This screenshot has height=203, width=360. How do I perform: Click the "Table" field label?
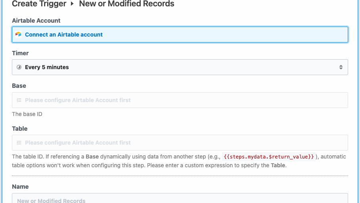coord(20,129)
